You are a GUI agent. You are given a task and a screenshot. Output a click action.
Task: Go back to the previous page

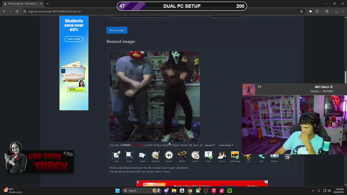click(x=4, y=11)
